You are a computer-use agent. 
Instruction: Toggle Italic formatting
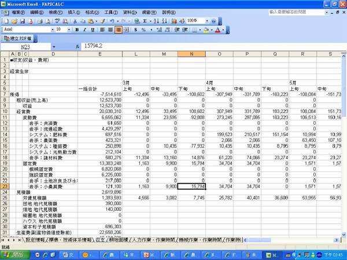coord(84,30)
